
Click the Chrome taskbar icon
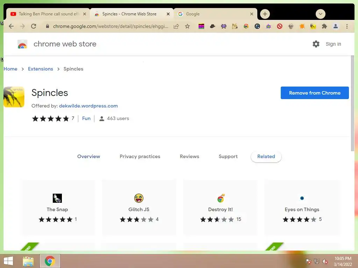click(50, 261)
